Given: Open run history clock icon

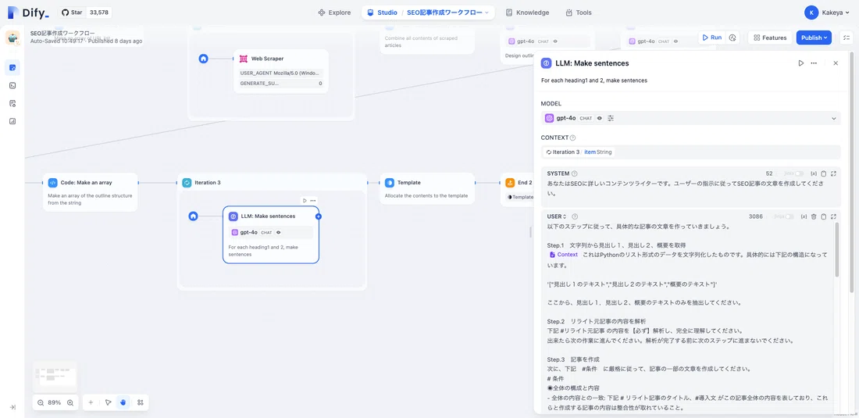Looking at the screenshot, I should click(732, 38).
